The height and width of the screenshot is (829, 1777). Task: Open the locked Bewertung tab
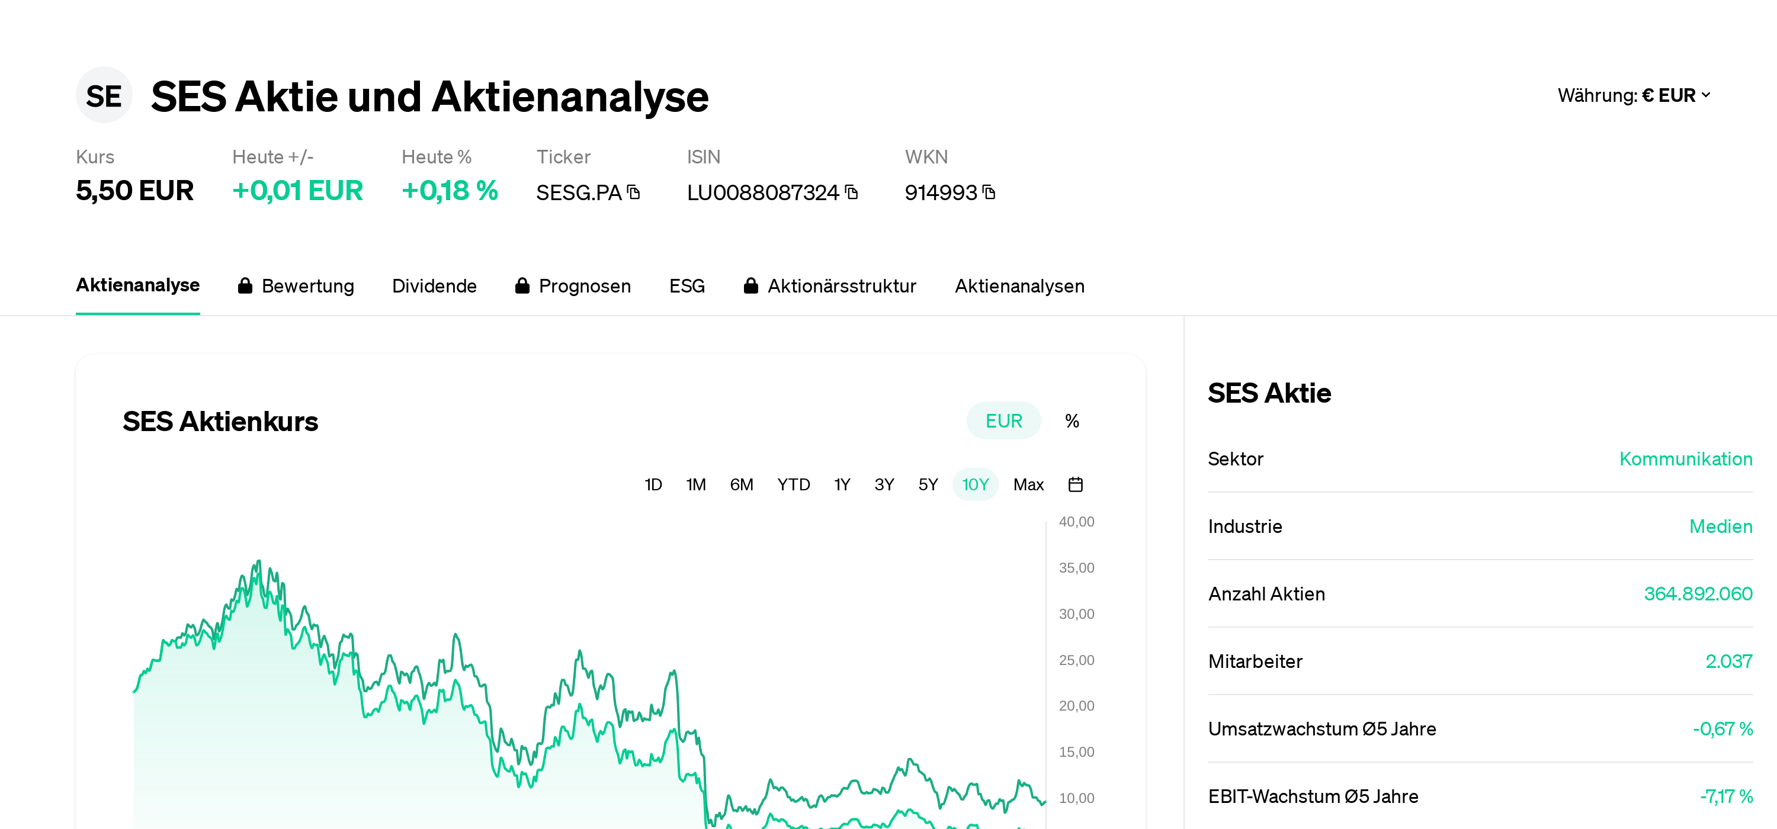pyautogui.click(x=296, y=286)
